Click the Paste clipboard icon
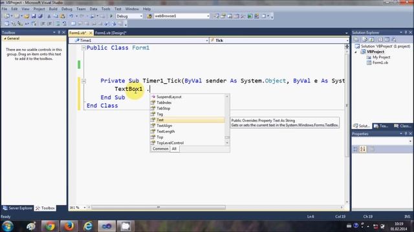 pyautogui.click(x=63, y=16)
